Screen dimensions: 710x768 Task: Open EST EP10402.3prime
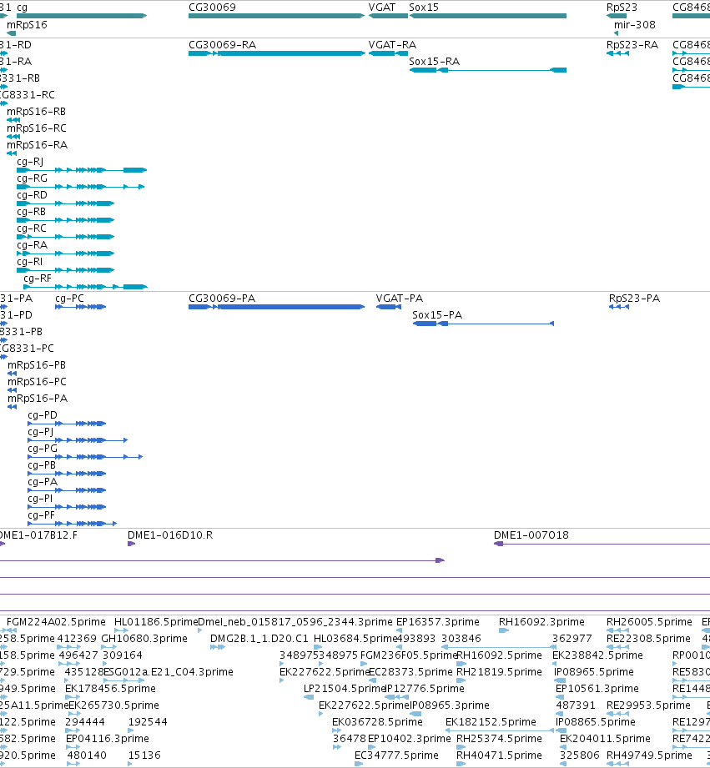tap(409, 738)
